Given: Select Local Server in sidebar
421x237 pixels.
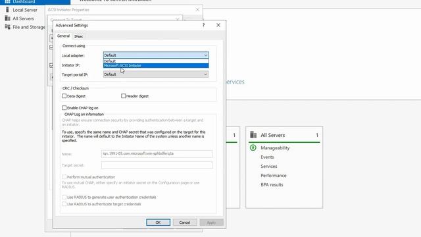Looking at the screenshot, I should 25,10.
